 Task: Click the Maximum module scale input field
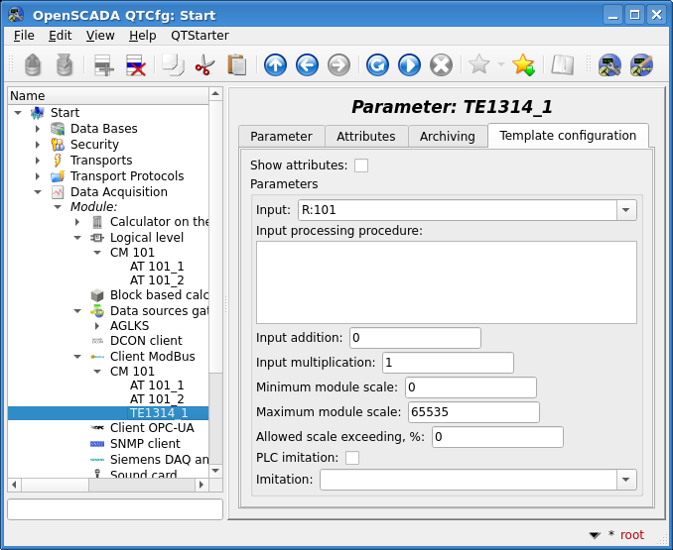(x=472, y=412)
